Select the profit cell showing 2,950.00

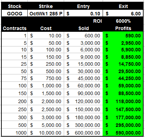pyautogui.click(x=123, y=43)
